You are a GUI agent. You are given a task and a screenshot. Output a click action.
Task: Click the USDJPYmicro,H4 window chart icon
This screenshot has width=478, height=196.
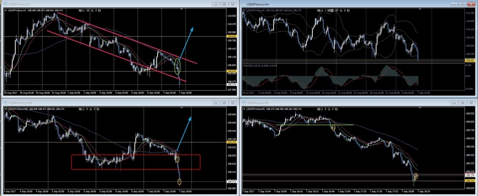(244, 4)
